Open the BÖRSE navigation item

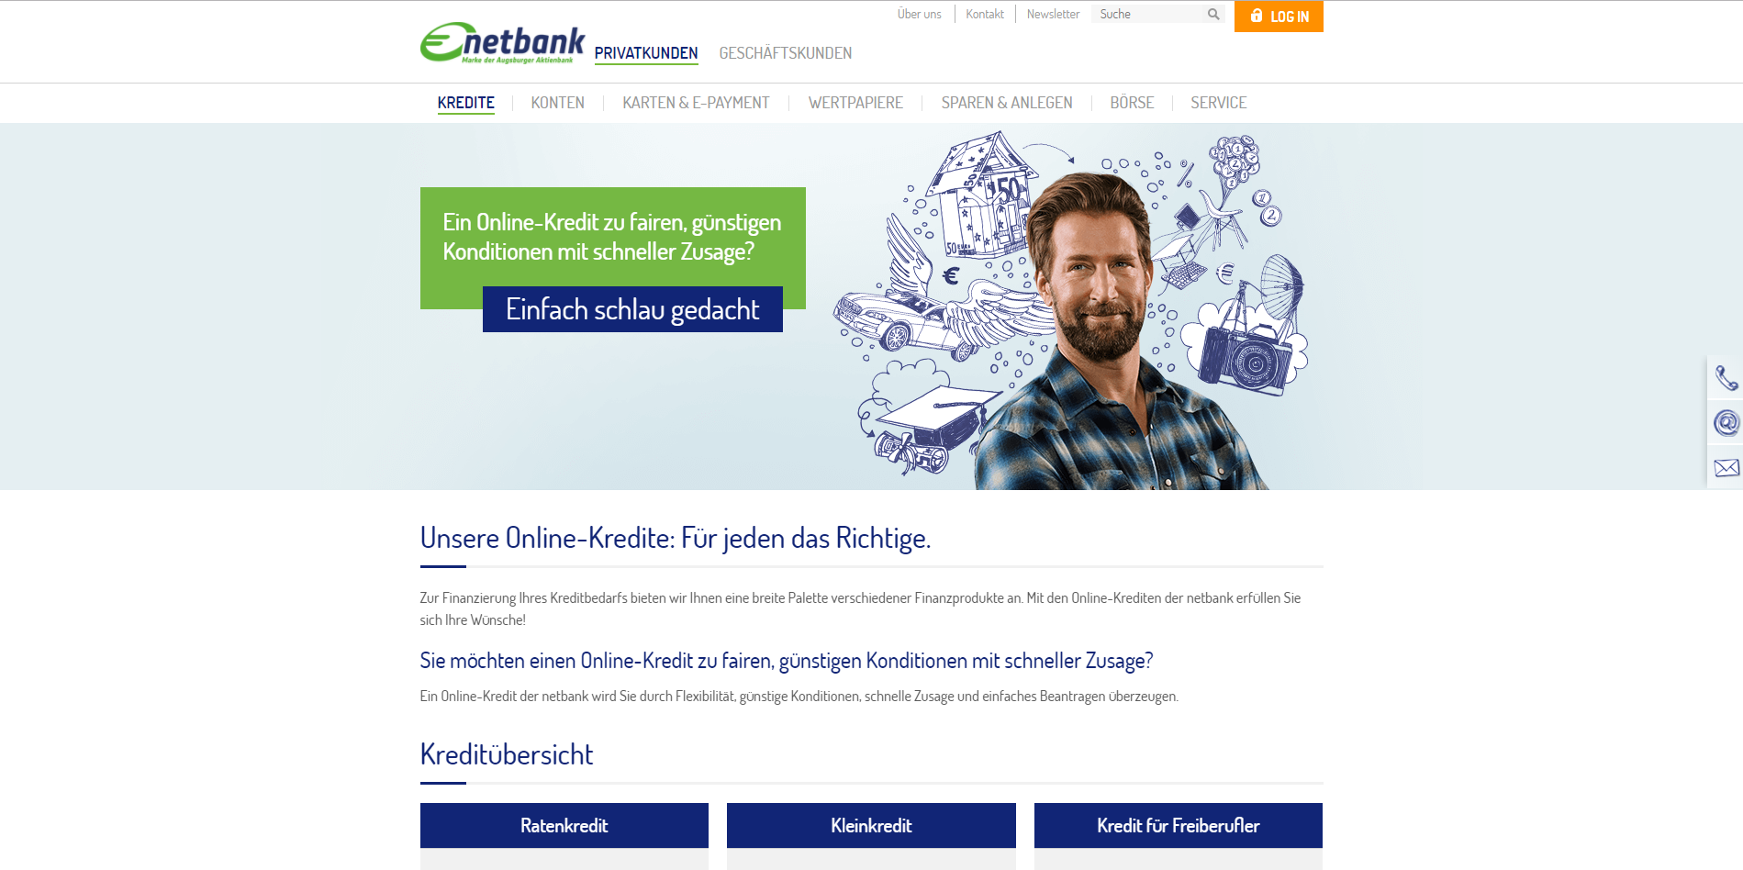click(x=1132, y=103)
